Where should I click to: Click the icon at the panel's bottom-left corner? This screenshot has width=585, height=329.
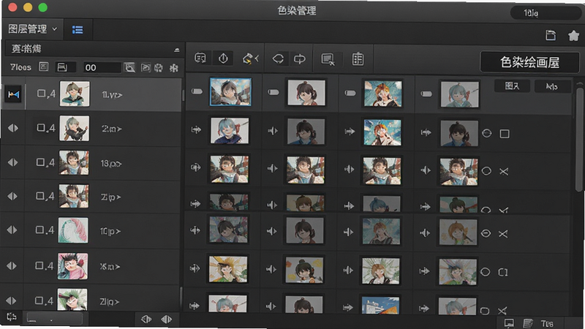pyautogui.click(x=12, y=317)
